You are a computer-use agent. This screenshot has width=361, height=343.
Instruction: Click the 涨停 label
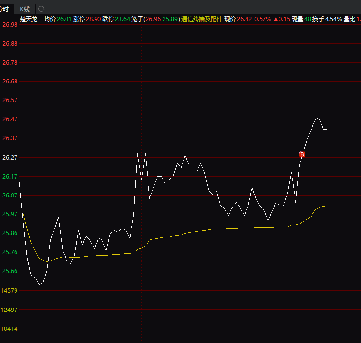[x=79, y=19]
